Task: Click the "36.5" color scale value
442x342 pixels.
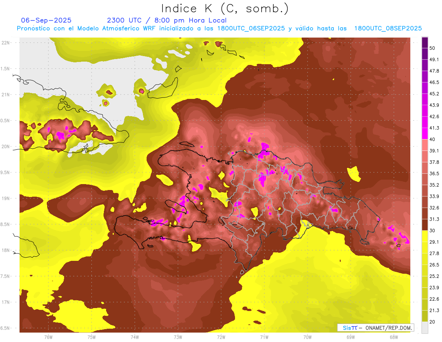Action: tap(434, 173)
